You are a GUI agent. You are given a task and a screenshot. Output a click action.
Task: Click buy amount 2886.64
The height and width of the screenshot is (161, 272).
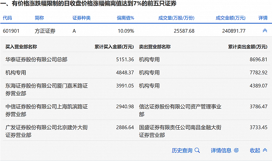click(x=125, y=127)
